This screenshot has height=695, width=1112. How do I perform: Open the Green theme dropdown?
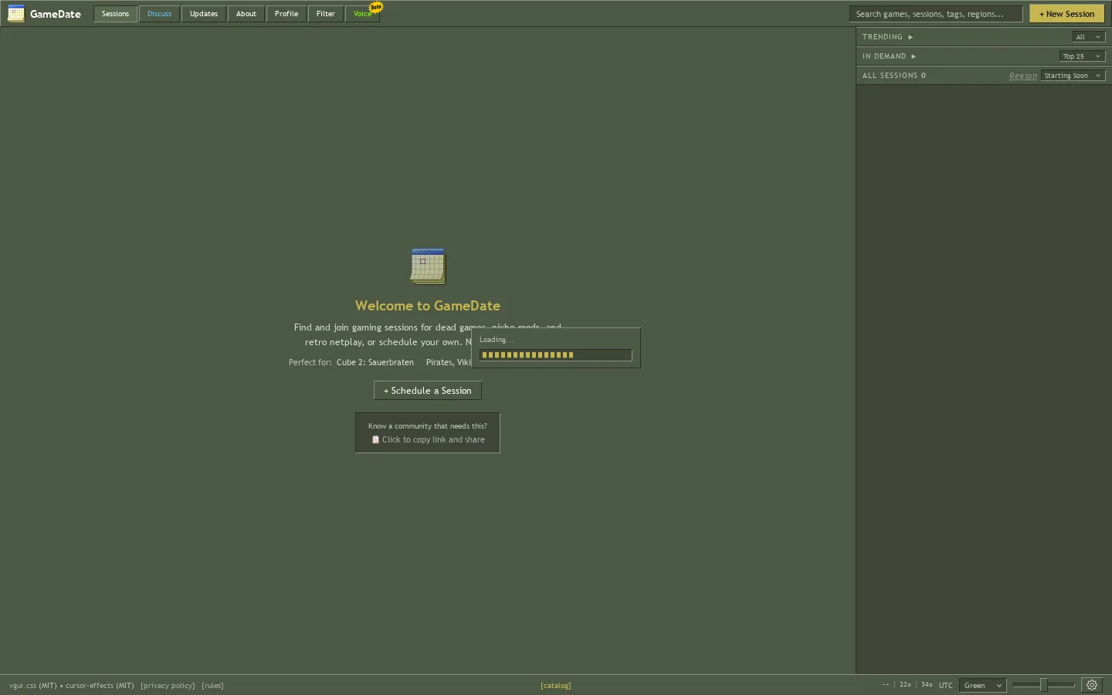(982, 686)
